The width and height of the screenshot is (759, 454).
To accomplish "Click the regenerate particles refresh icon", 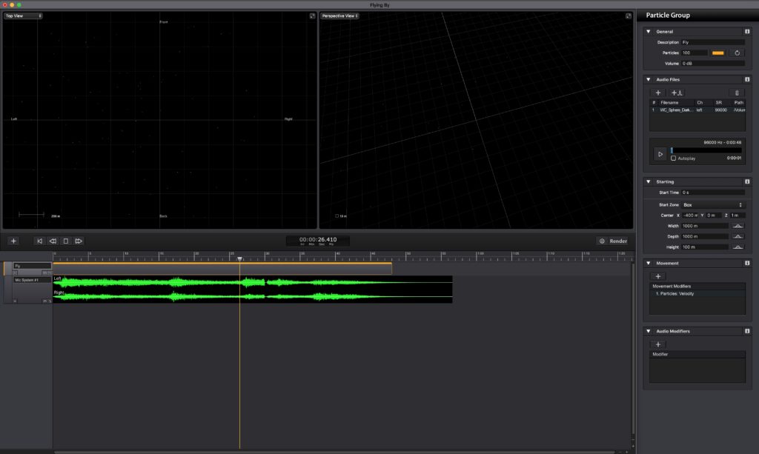I will [x=738, y=53].
